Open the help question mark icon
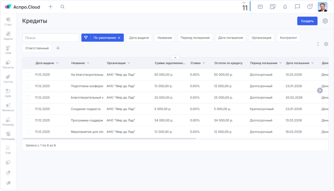The width and height of the screenshot is (334, 191). pos(310,7)
